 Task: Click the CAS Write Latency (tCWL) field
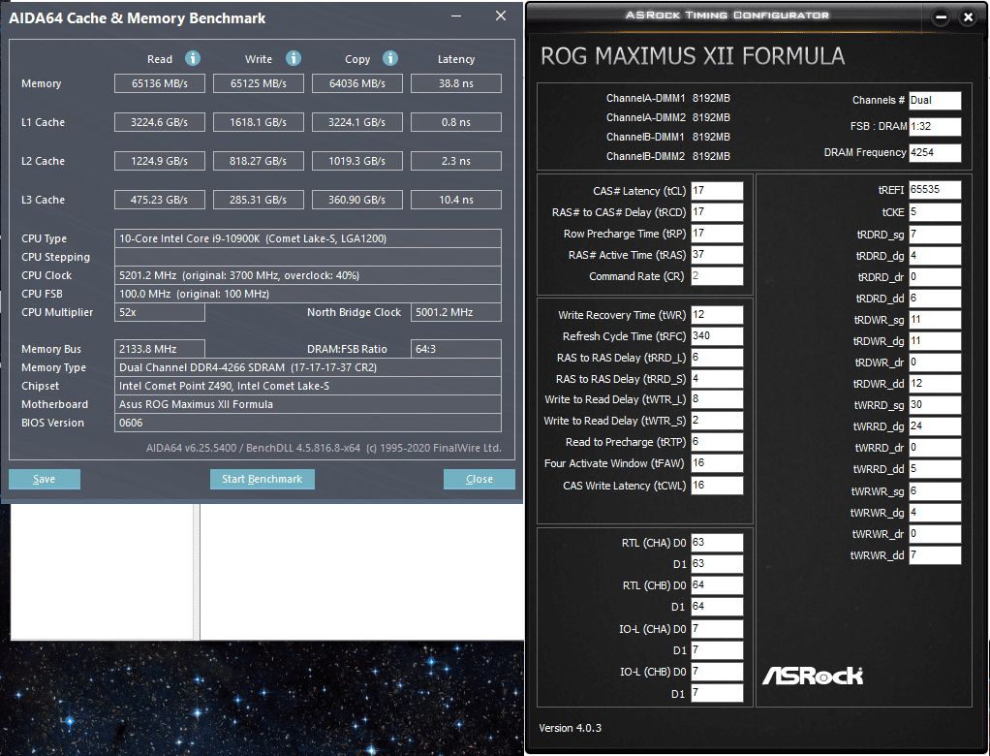717,485
